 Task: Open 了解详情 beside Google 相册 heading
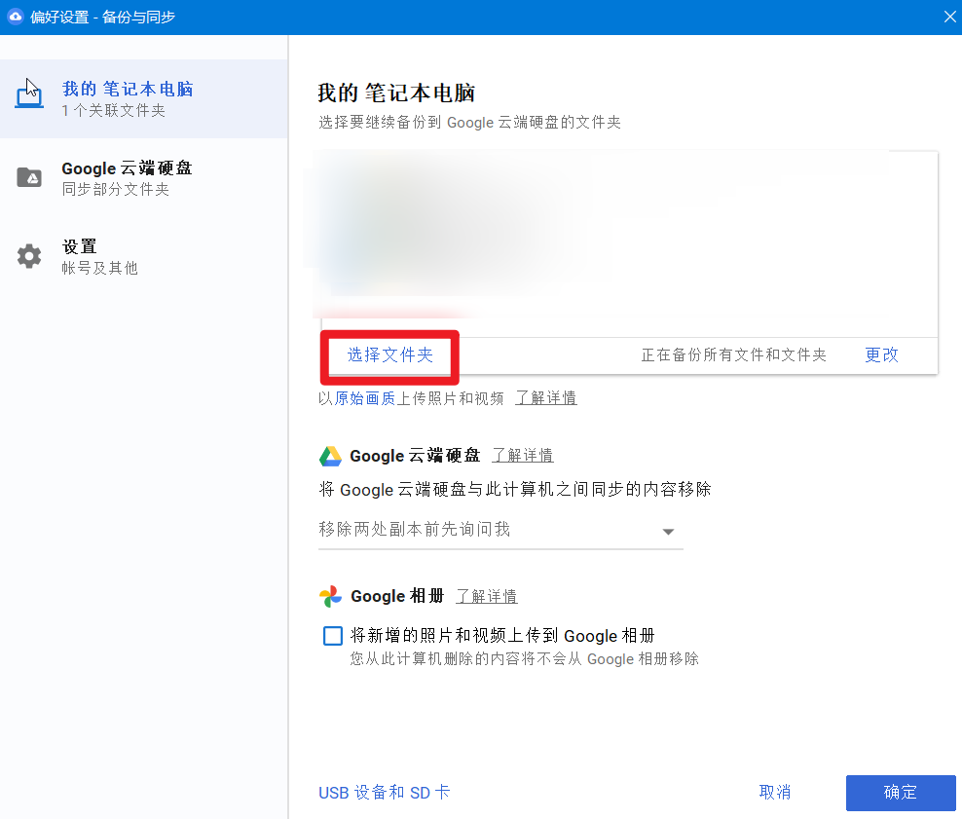click(487, 596)
